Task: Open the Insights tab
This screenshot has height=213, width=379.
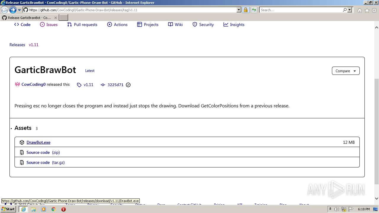Action: click(x=234, y=25)
